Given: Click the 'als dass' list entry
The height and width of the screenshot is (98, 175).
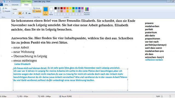Looking at the screenshot, I should (149, 54).
